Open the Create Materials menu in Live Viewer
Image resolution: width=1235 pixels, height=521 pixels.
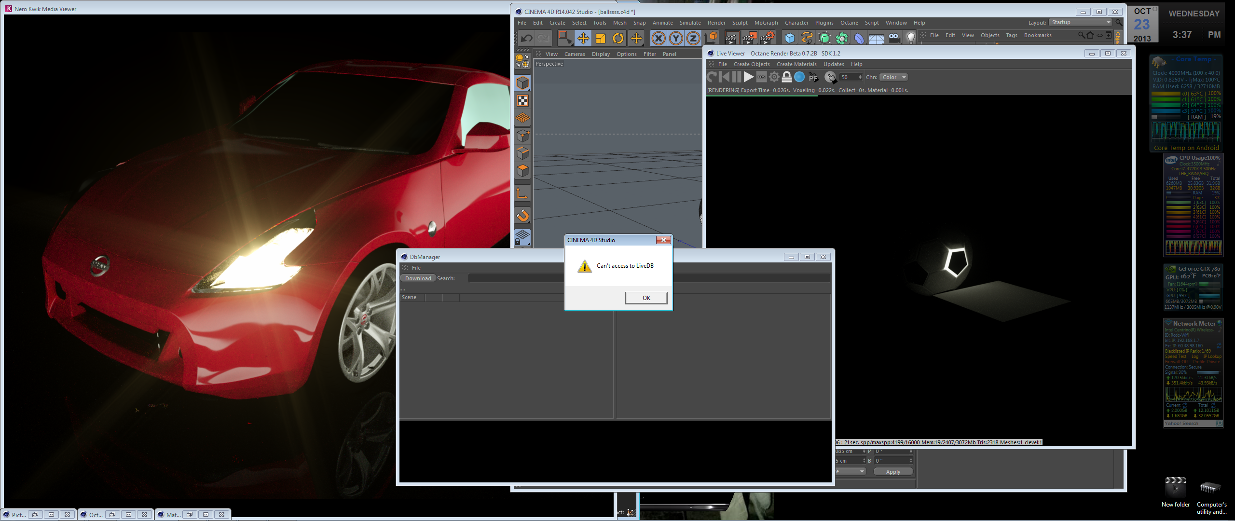[x=796, y=64]
